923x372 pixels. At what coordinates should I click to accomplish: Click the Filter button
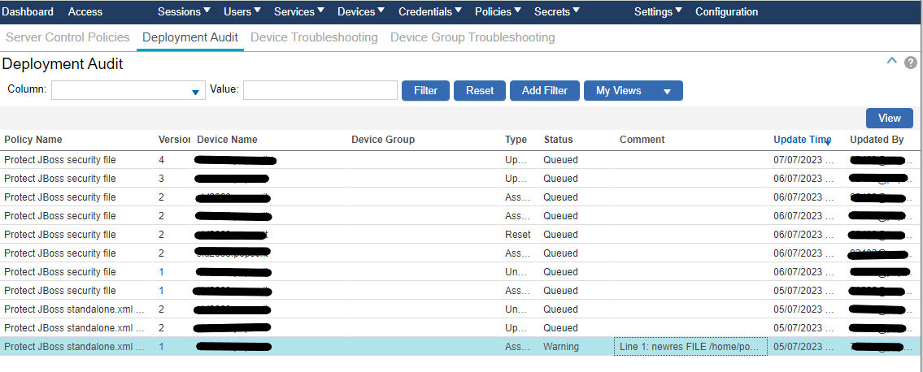click(425, 91)
